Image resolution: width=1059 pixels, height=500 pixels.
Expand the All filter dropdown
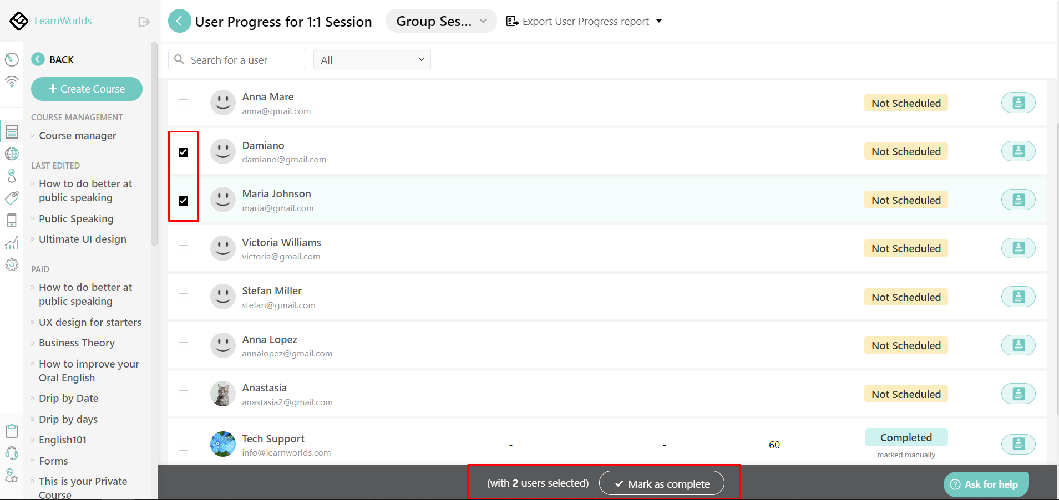372,59
